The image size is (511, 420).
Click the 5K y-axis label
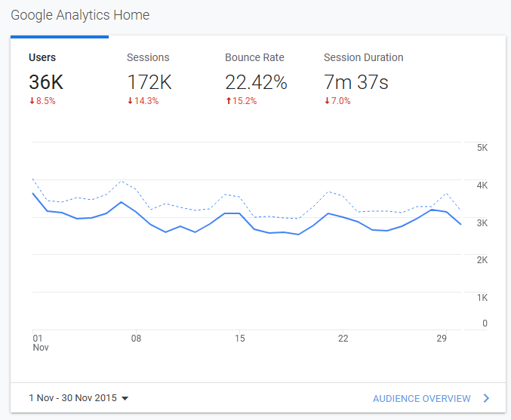pyautogui.click(x=482, y=148)
